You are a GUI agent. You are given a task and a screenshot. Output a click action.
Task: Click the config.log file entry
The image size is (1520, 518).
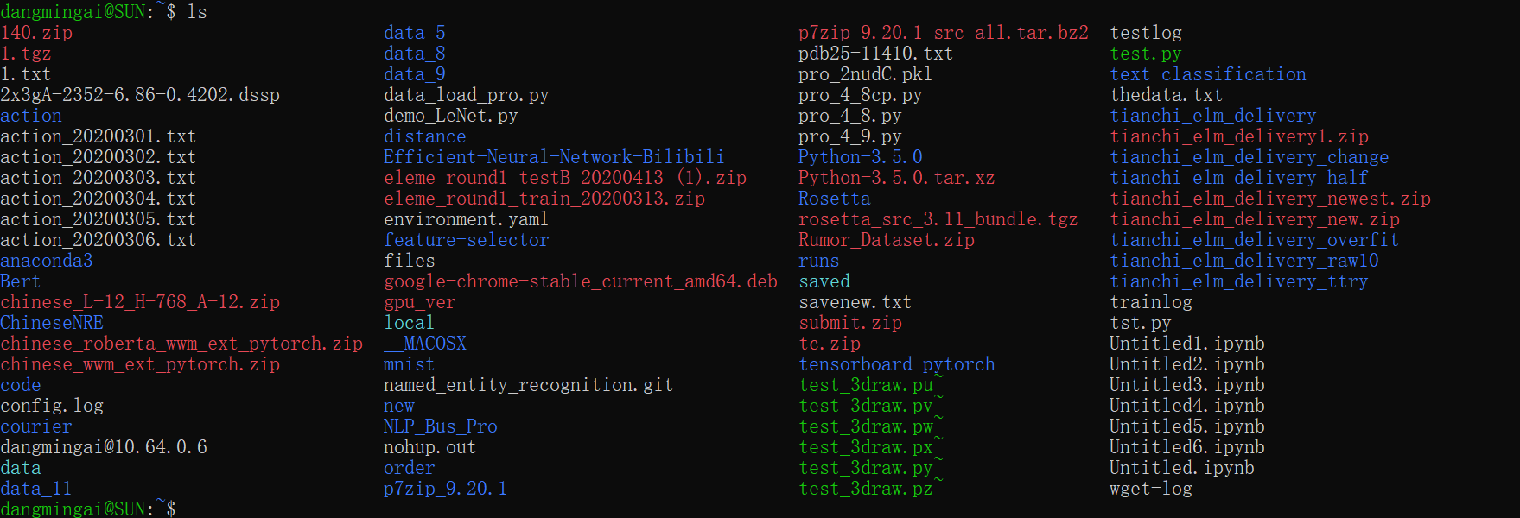pos(52,406)
